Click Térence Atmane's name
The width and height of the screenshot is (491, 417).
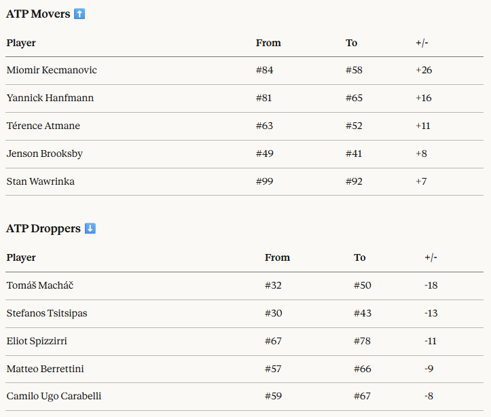tap(43, 126)
